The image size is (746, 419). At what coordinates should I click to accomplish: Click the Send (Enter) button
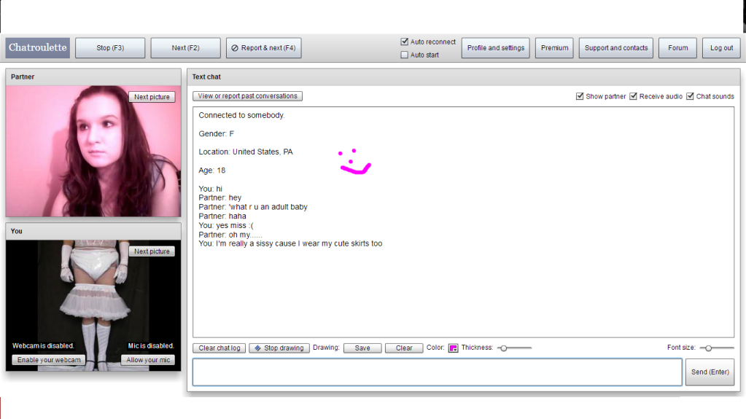click(x=710, y=372)
